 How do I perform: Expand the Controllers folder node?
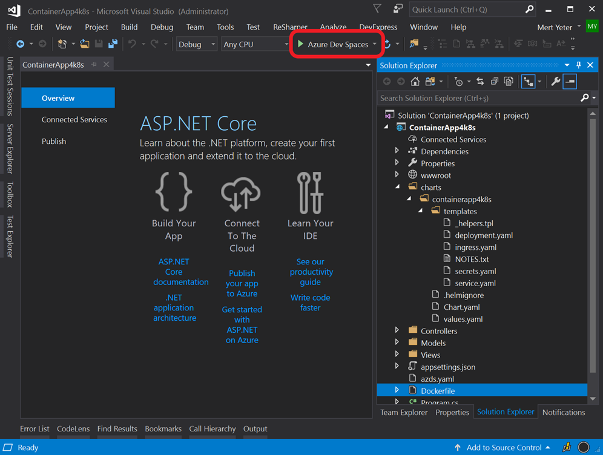tap(397, 330)
